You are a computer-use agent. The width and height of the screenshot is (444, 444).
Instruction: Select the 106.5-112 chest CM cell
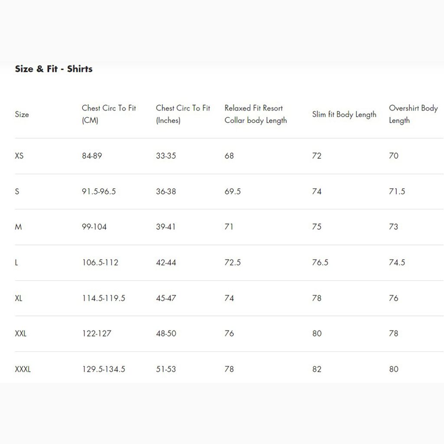pos(100,263)
